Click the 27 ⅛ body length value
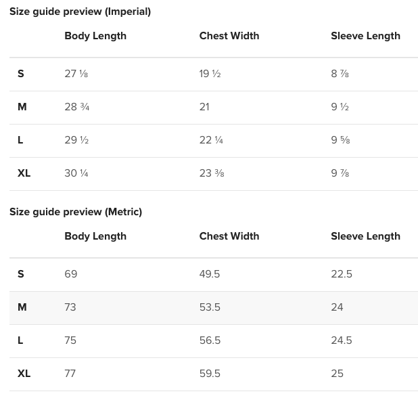This screenshot has height=398, width=418. point(76,74)
